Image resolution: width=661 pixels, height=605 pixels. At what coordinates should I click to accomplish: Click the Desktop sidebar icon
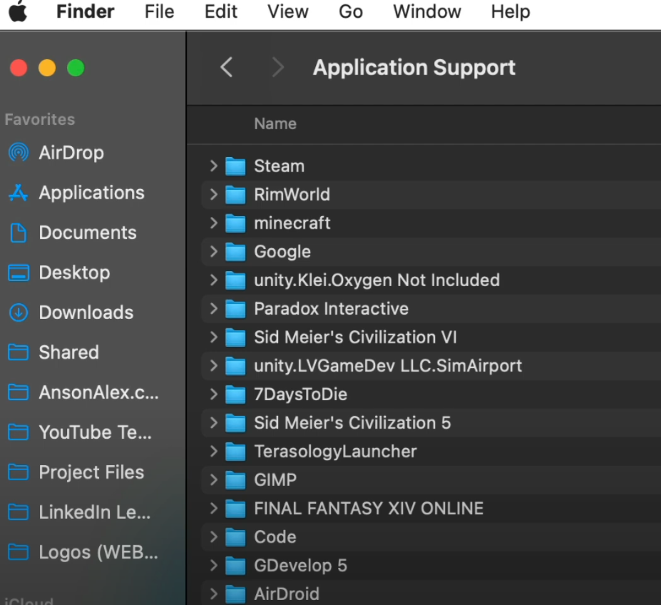[19, 273]
